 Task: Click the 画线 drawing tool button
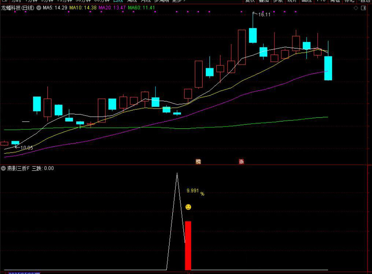click(x=306, y=1)
